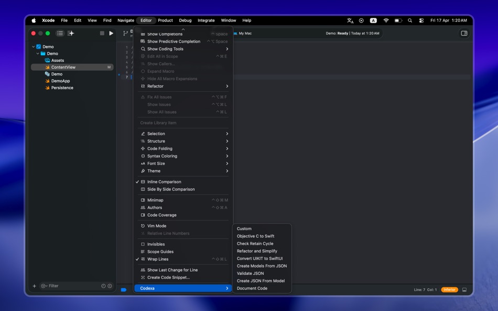Open Control Center in menu bar
Viewport: 498px width, 311px height.
point(421,20)
